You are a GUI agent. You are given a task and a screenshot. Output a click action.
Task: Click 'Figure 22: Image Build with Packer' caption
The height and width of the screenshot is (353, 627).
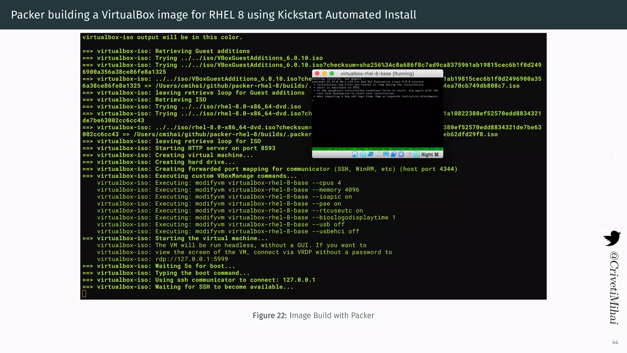[313, 315]
